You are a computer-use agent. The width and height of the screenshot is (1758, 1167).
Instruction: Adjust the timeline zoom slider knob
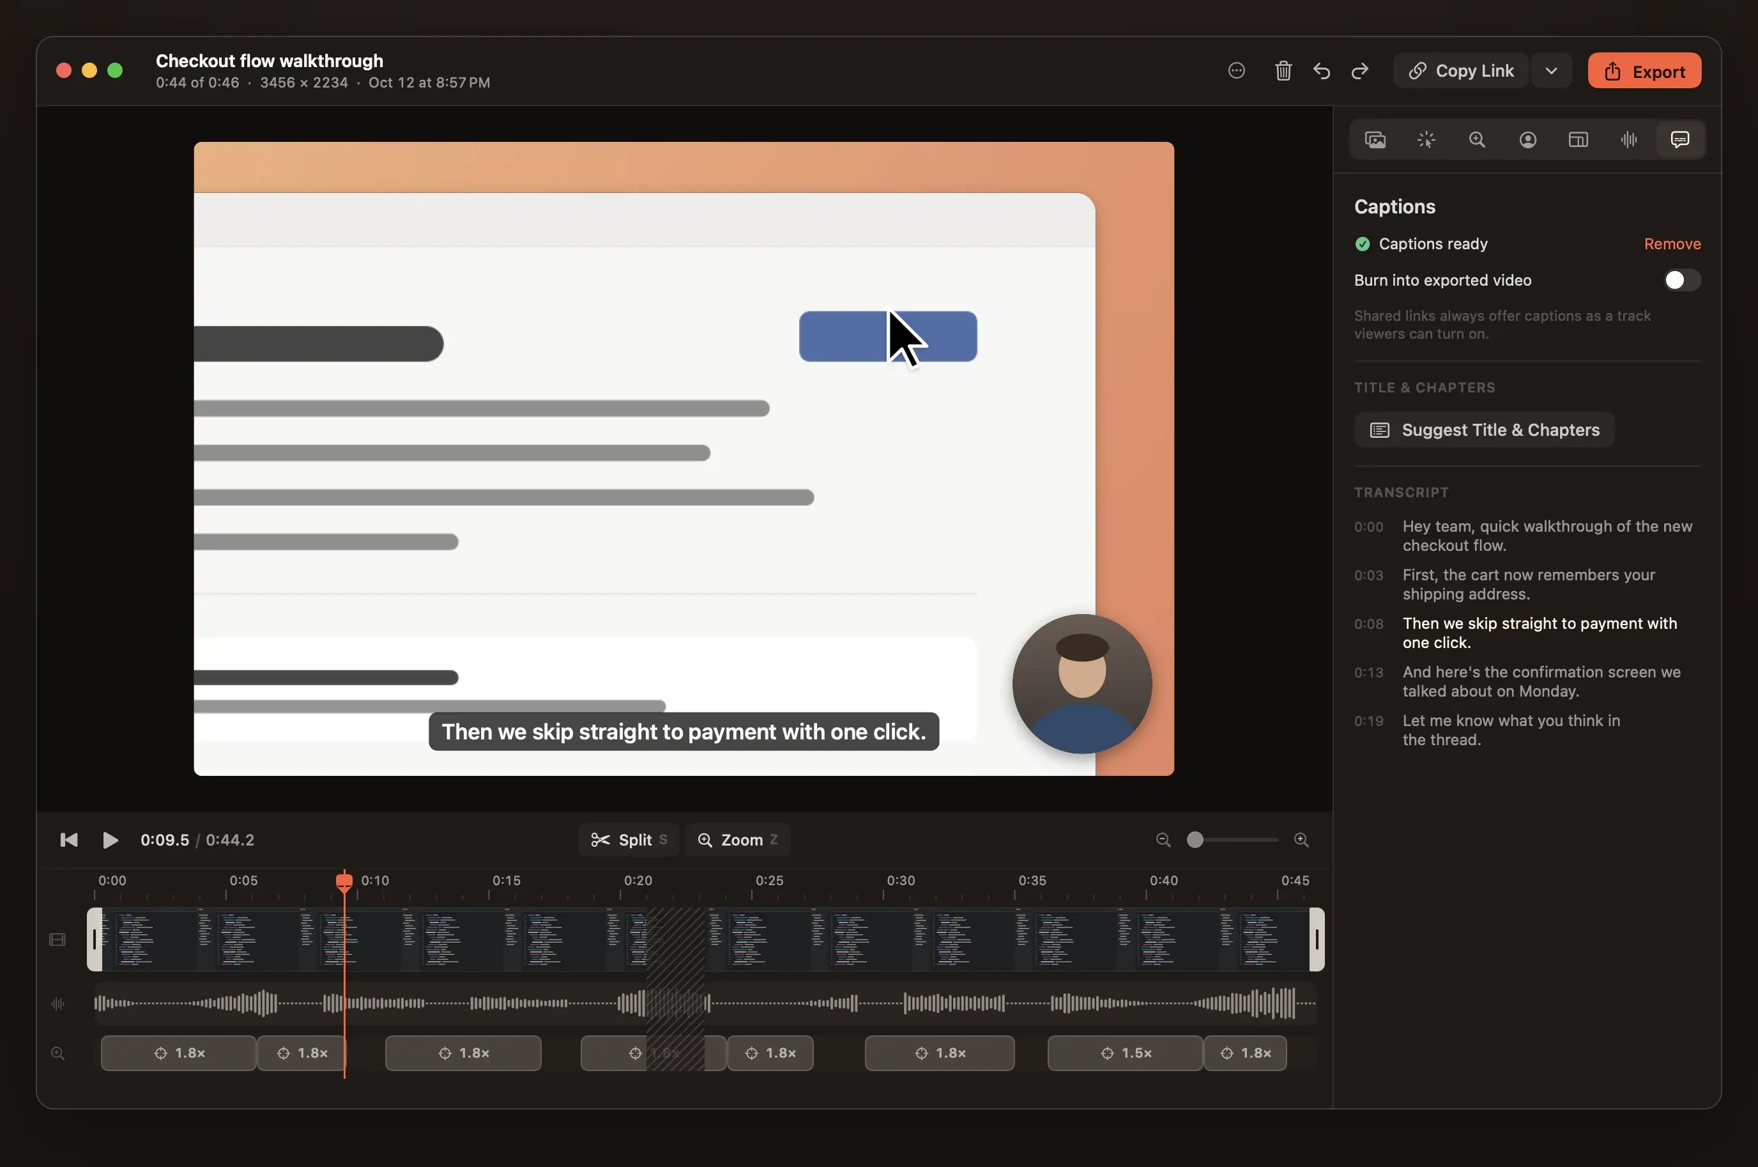pyautogui.click(x=1195, y=840)
